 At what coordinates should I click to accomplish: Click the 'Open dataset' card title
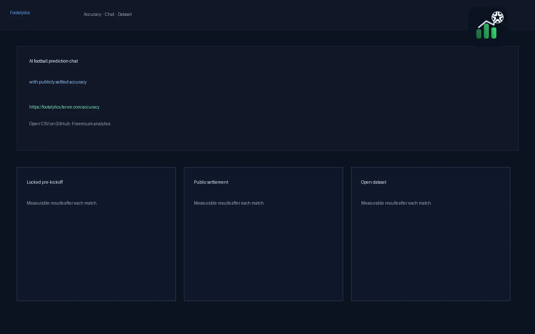pyautogui.click(x=374, y=182)
